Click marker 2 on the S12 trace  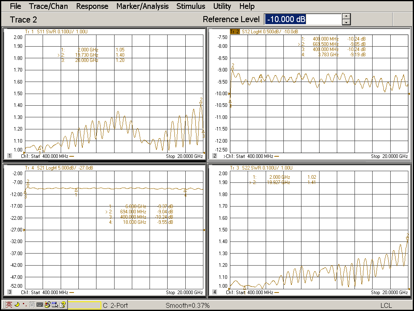click(233, 67)
